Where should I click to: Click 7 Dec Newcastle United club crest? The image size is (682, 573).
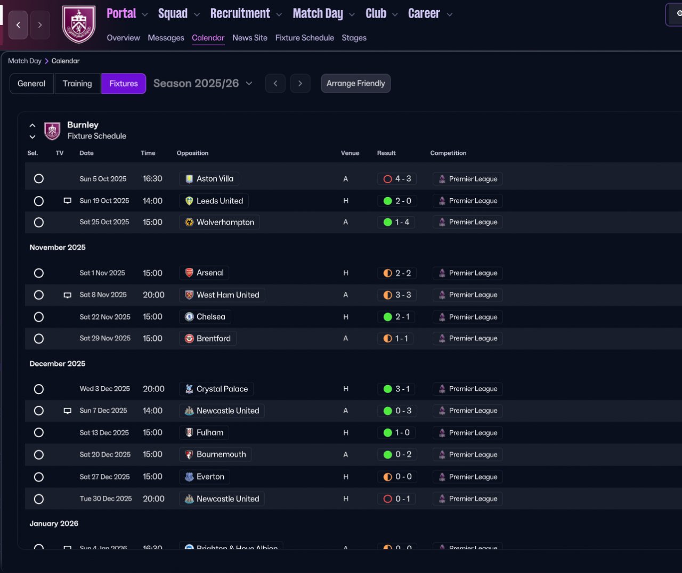189,411
